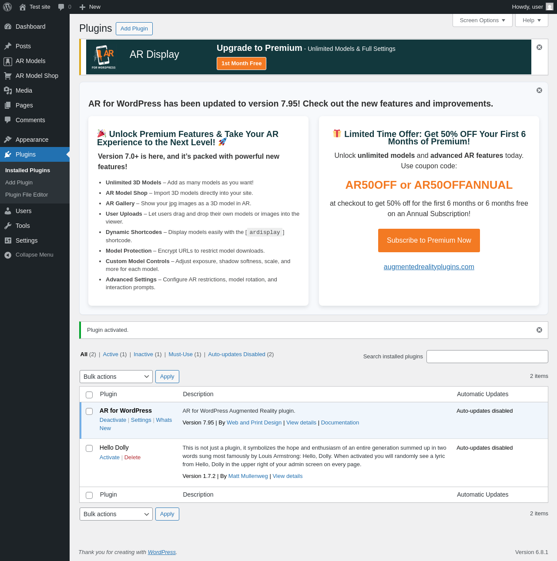Open Media library icon in sidebar
The height and width of the screenshot is (561, 557).
pyautogui.click(x=8, y=90)
